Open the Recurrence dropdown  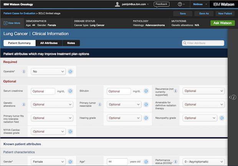203,91
